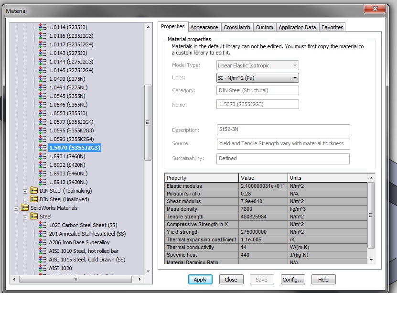This screenshot has width=397, height=315.
Task: Switch to the Properties tab
Action: 173,26
